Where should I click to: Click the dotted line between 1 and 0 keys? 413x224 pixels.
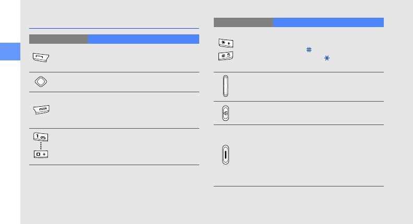pyautogui.click(x=40, y=146)
